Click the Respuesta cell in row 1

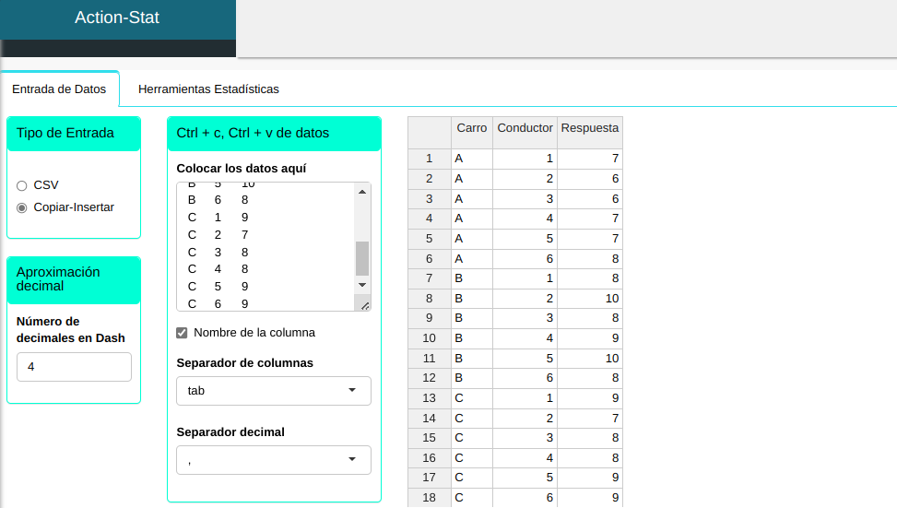tap(589, 159)
